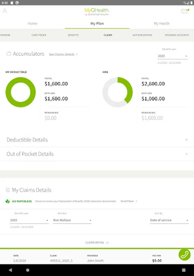Click the Claims Detail info icon
The image size is (194, 276).
(108, 243)
